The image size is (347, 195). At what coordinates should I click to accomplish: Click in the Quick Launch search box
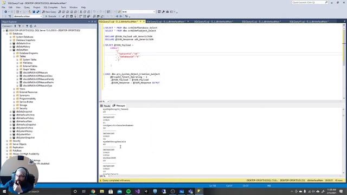click(310, 2)
